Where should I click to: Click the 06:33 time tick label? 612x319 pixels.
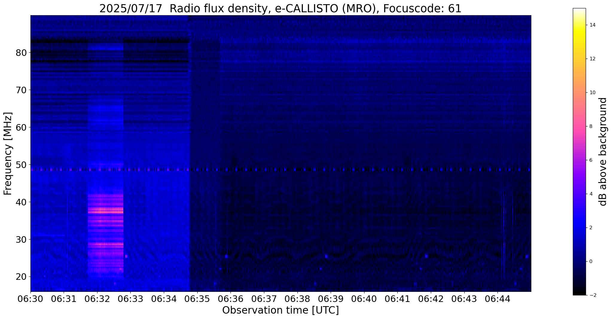(x=131, y=298)
